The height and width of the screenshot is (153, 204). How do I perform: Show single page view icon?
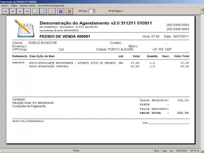point(36,11)
